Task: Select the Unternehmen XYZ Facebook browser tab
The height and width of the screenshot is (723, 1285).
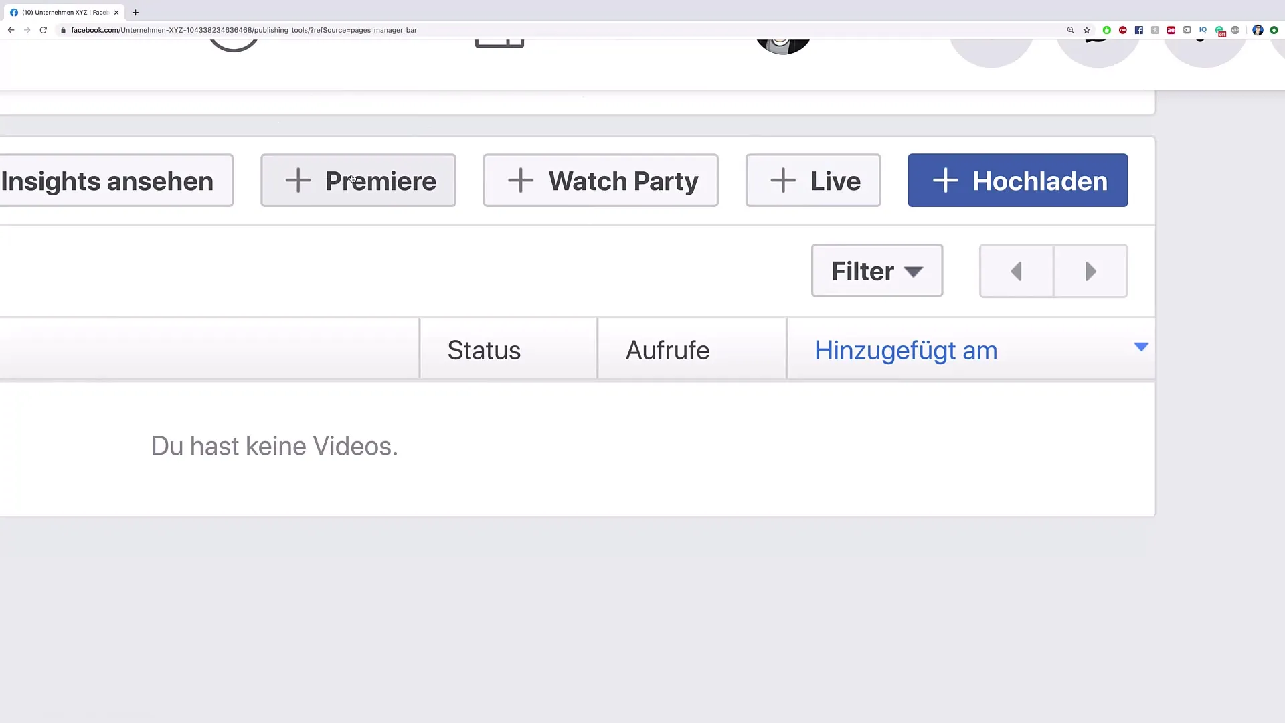Action: pos(64,13)
